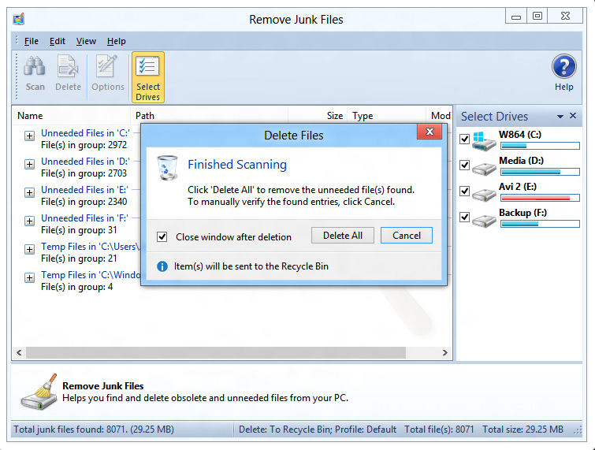The image size is (595, 450).
Task: Click the Delete All button
Action: (343, 236)
